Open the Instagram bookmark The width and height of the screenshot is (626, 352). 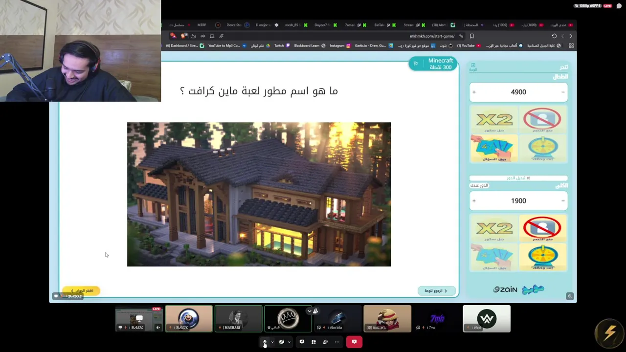pos(340,46)
